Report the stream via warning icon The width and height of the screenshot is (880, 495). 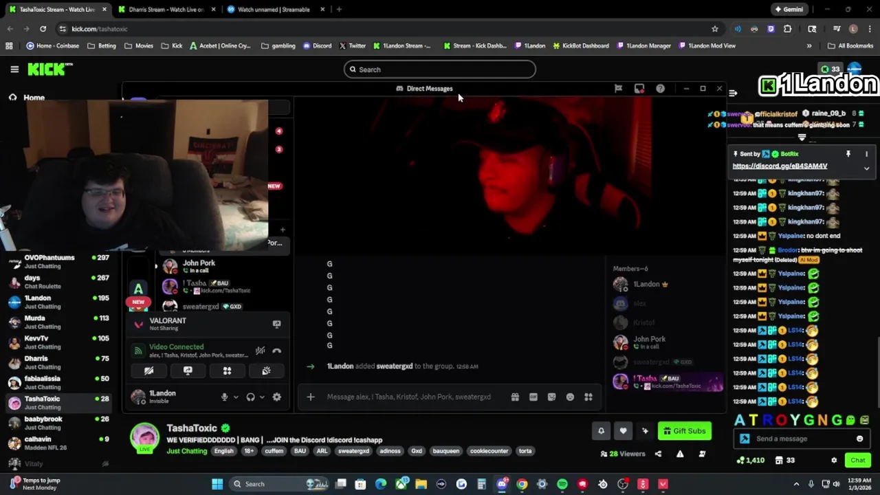pos(680,454)
